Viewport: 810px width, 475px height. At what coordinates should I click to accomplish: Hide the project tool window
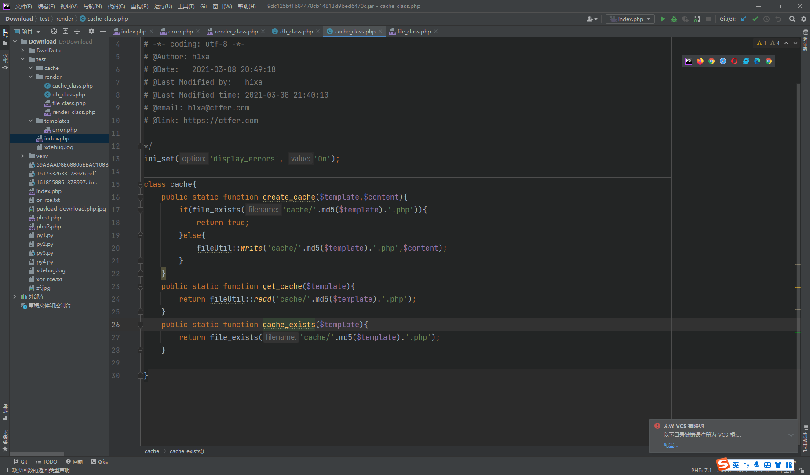[103, 31]
